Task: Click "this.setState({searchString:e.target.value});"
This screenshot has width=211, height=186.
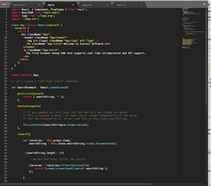Action: [x=56, y=125]
